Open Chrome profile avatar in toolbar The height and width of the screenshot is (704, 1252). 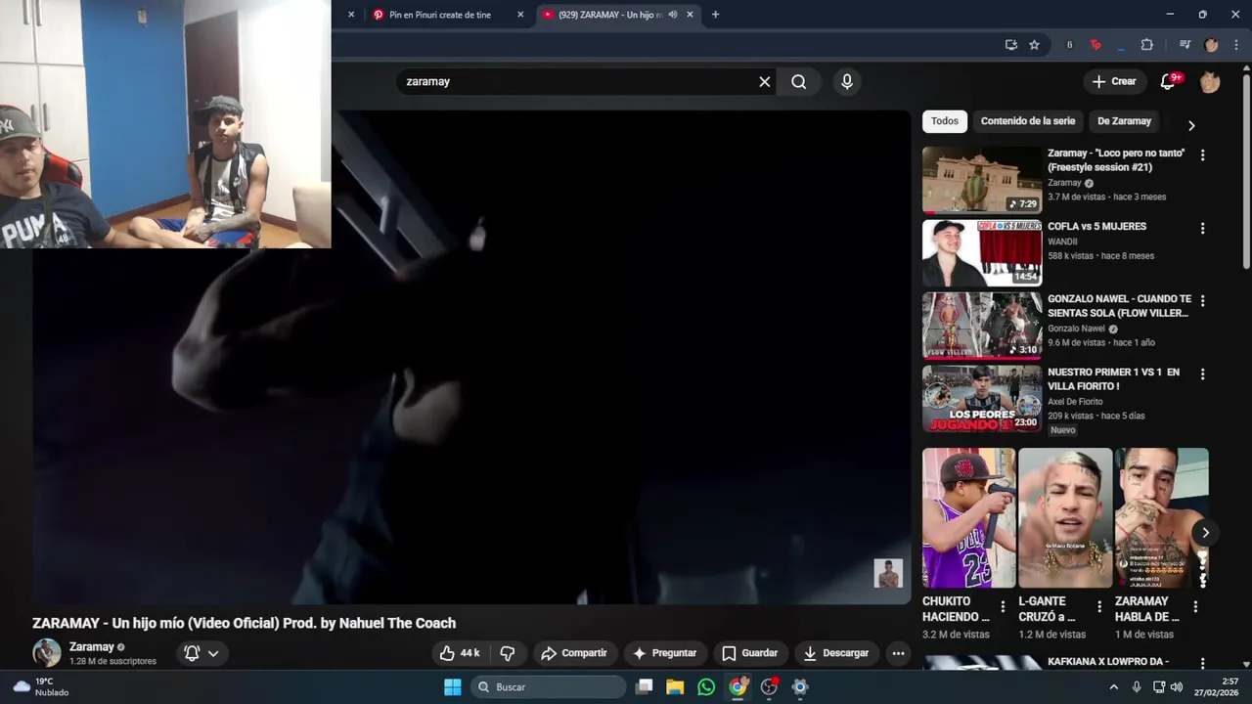pos(1211,45)
